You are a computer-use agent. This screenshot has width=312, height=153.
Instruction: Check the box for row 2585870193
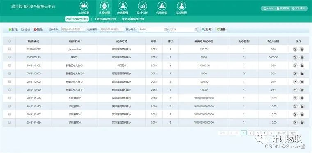(x=9, y=57)
